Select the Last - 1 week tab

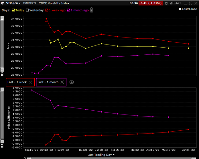tap(17, 82)
